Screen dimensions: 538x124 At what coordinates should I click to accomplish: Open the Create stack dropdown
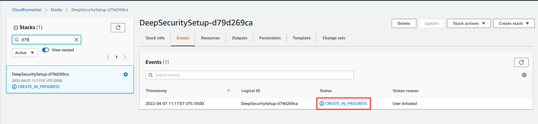tap(514, 23)
